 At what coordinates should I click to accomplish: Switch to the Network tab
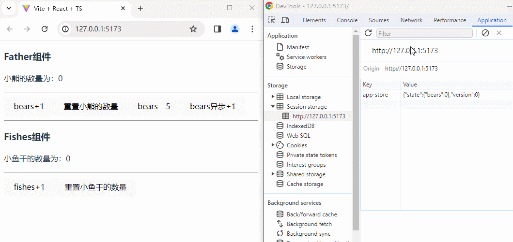click(x=411, y=20)
